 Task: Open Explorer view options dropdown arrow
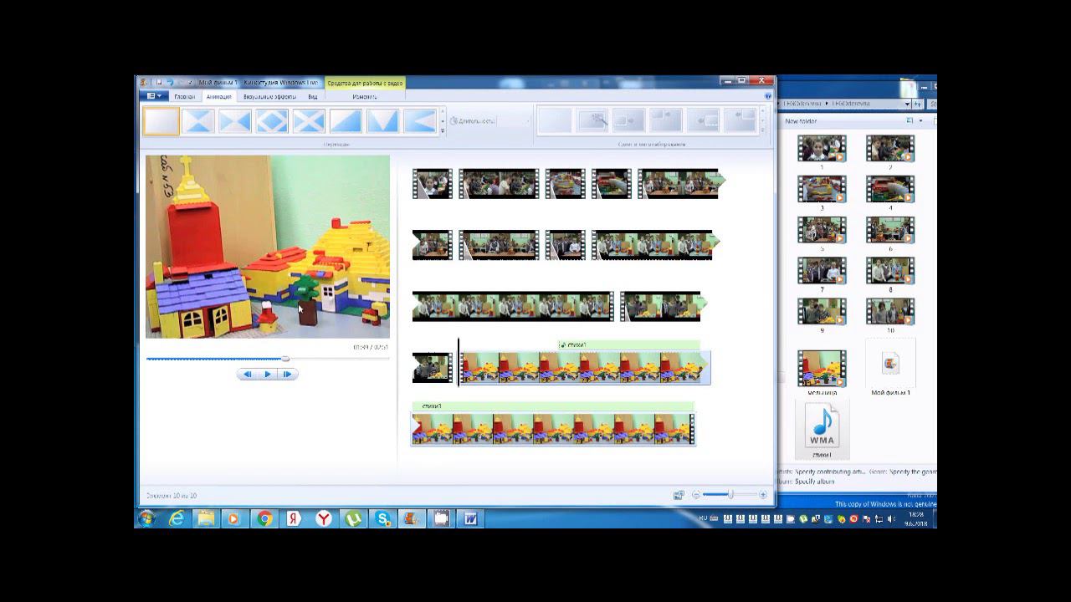click(921, 121)
